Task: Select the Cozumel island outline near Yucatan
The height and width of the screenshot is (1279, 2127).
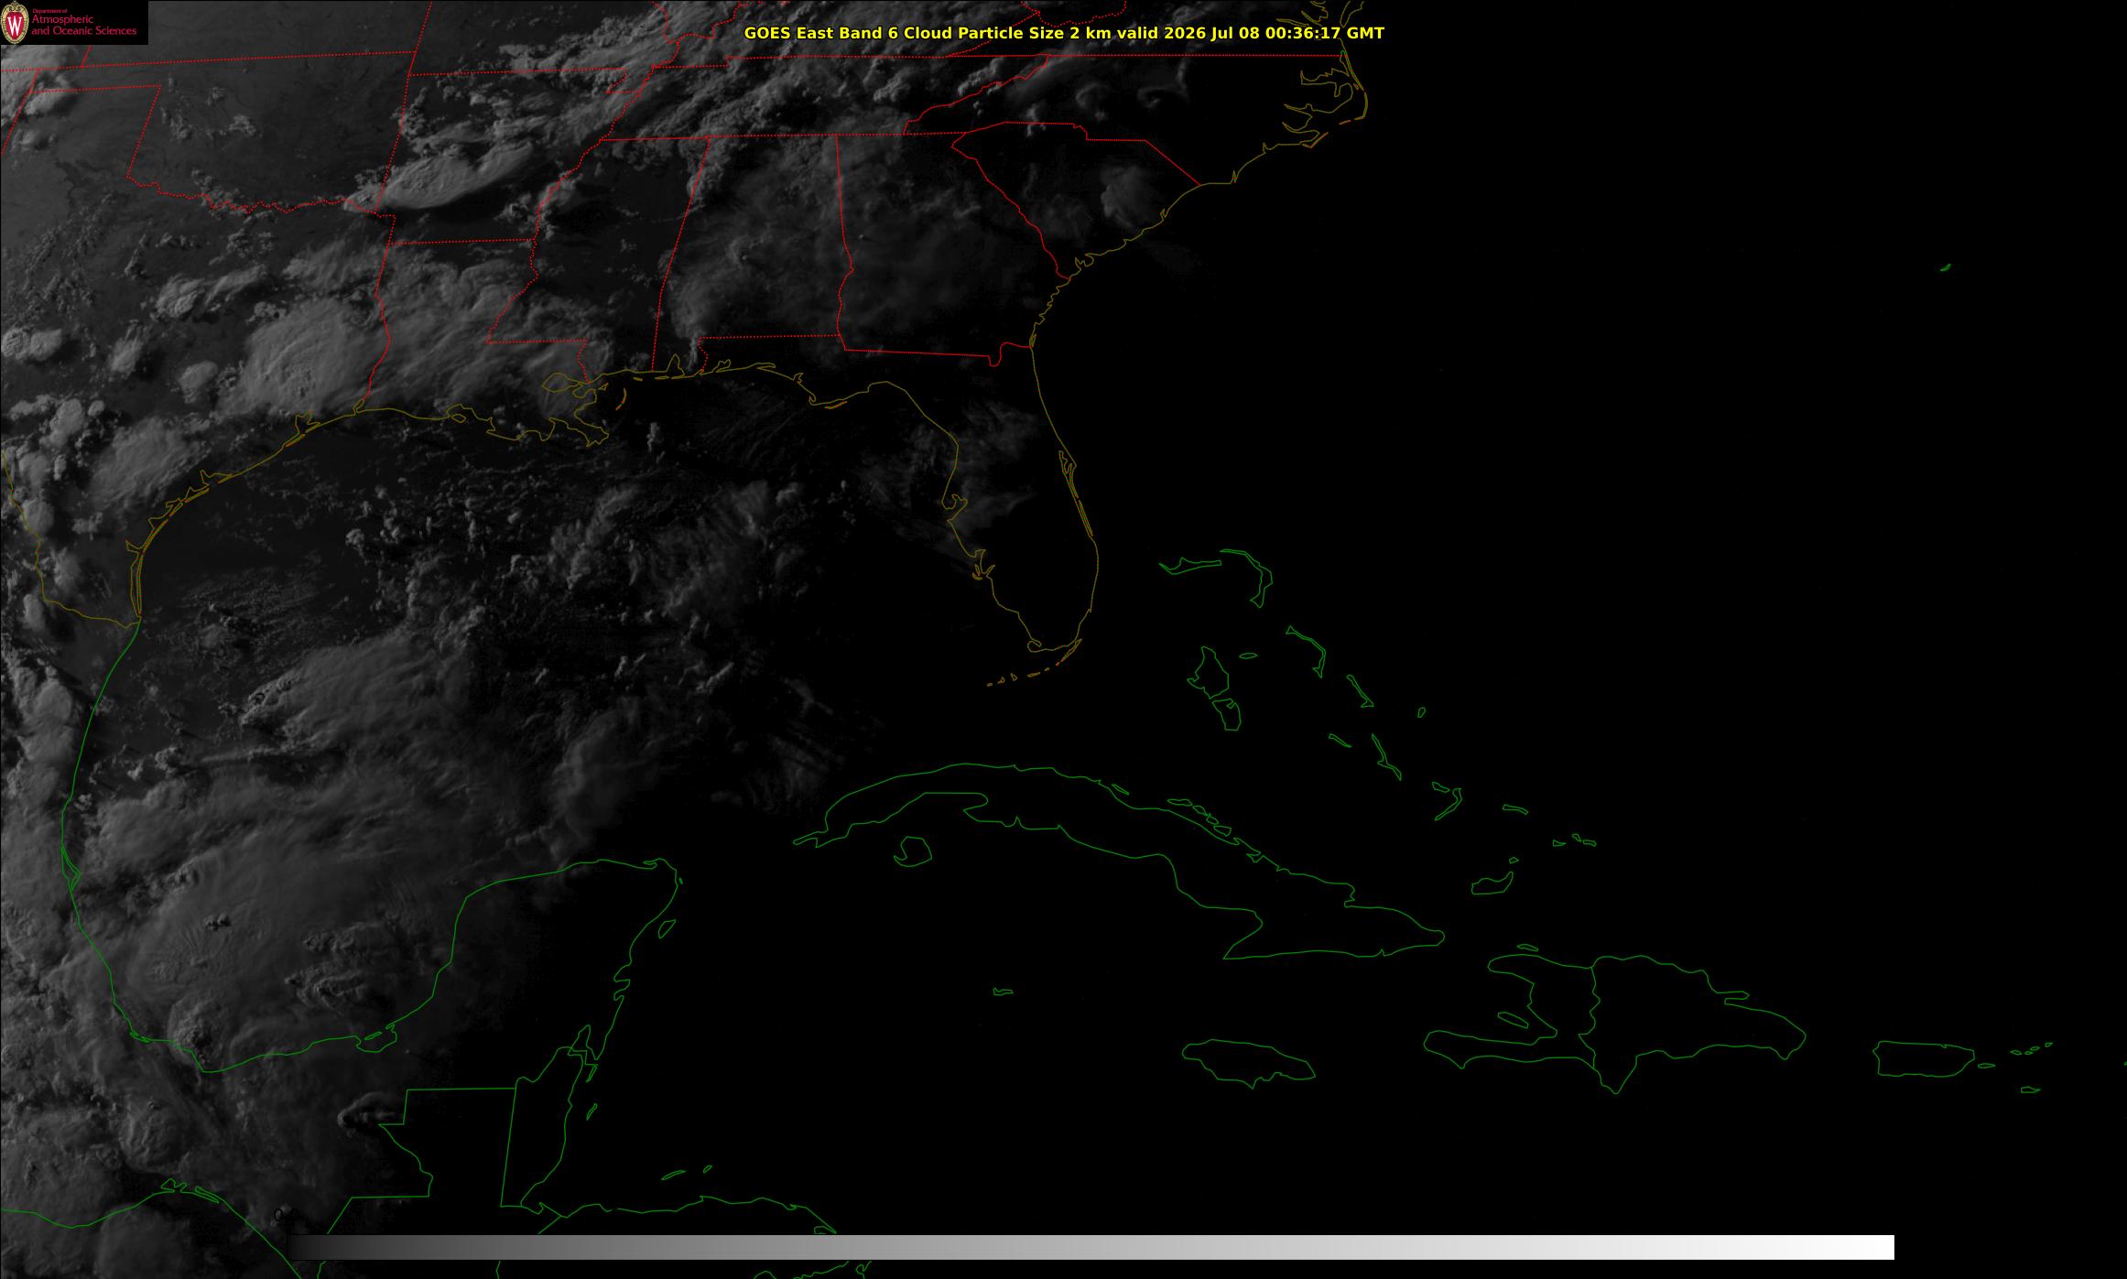Action: [x=667, y=928]
